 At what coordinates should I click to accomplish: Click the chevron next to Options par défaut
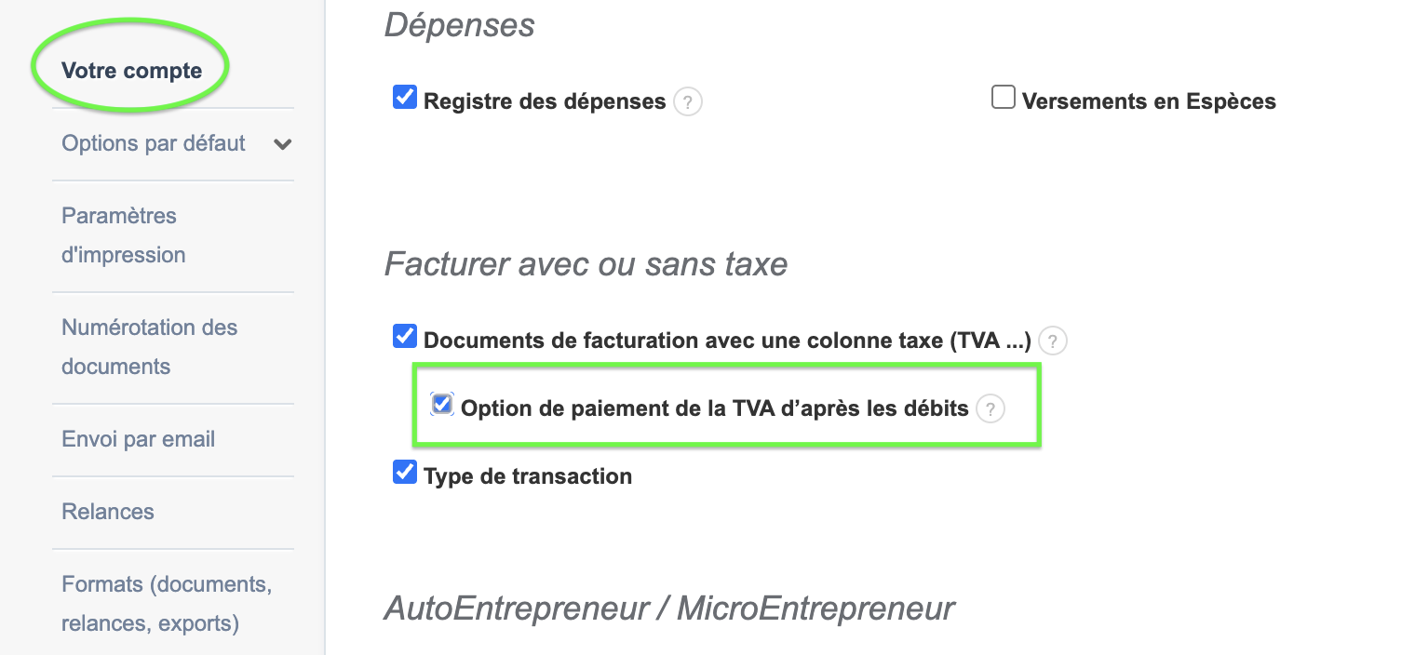283,145
